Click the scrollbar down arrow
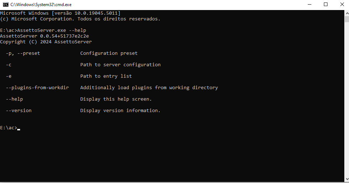Image resolution: width=349 pixels, height=183 pixels. pos(347,179)
